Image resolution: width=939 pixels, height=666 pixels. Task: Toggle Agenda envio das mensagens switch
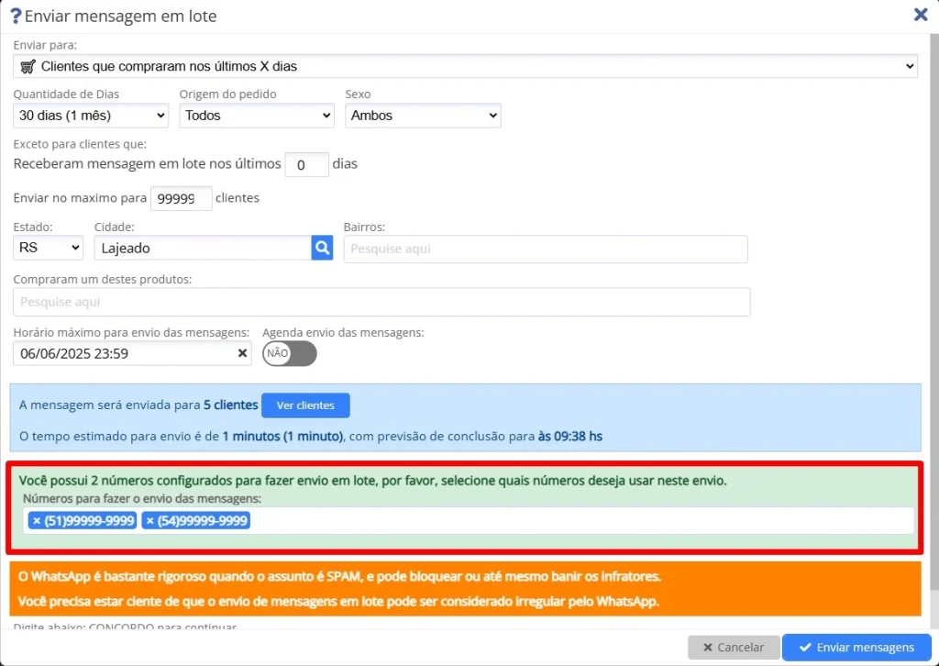(289, 353)
